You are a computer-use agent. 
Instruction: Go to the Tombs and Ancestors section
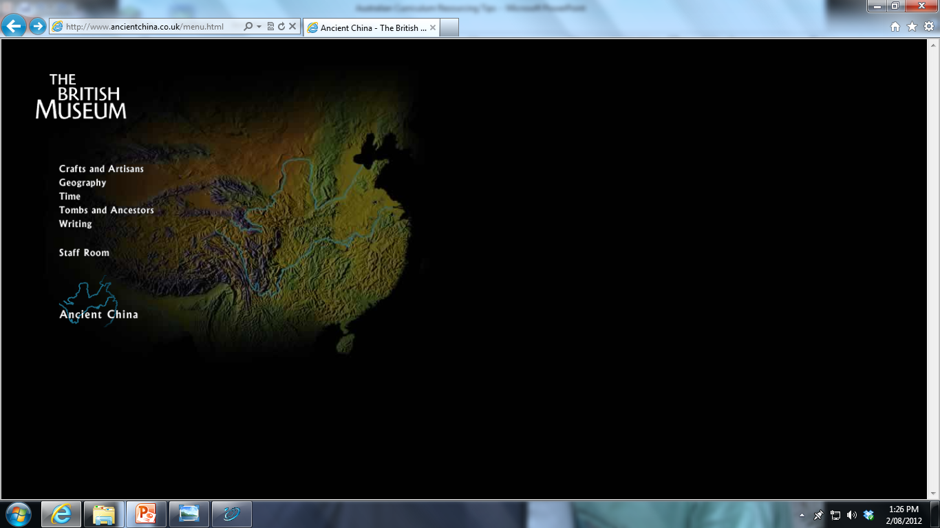(106, 210)
